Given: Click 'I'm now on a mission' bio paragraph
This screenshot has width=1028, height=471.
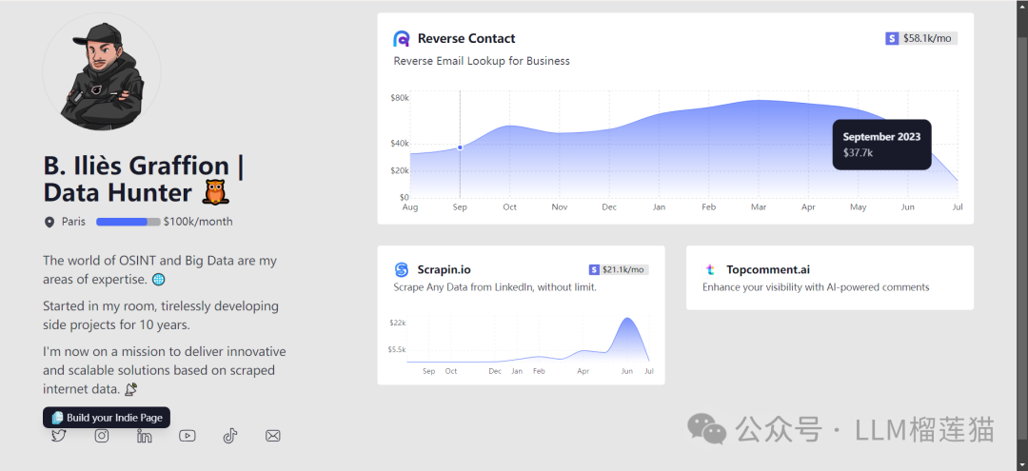Looking at the screenshot, I should (x=165, y=371).
